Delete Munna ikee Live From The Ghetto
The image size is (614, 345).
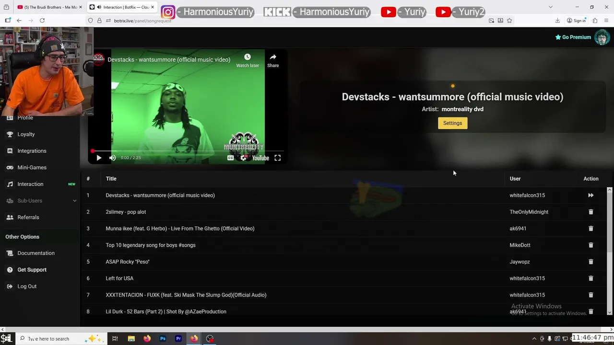coord(590,229)
